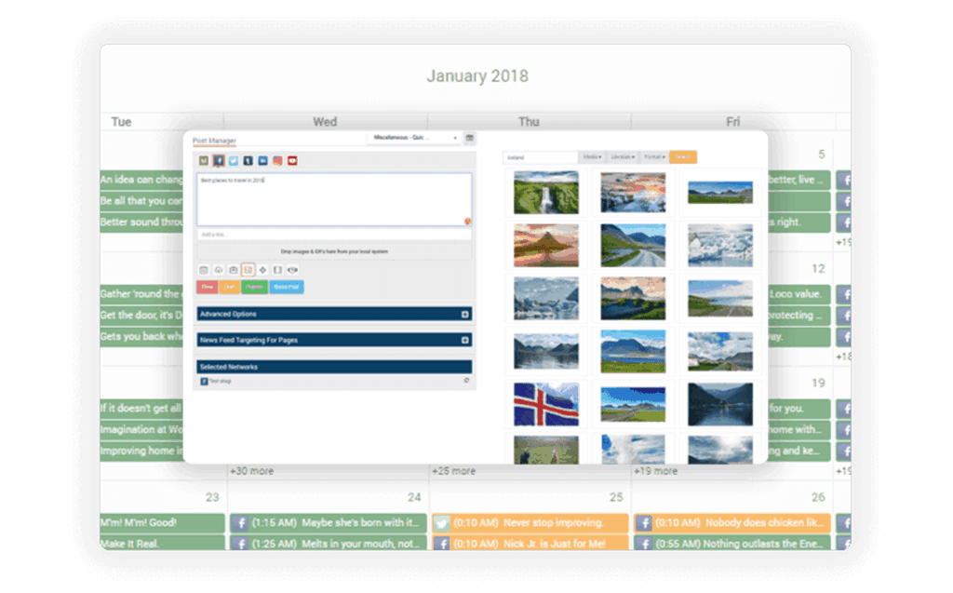The height and width of the screenshot is (593, 953).
Task: Click the image attachment icon below the composer
Action: pyautogui.click(x=248, y=270)
